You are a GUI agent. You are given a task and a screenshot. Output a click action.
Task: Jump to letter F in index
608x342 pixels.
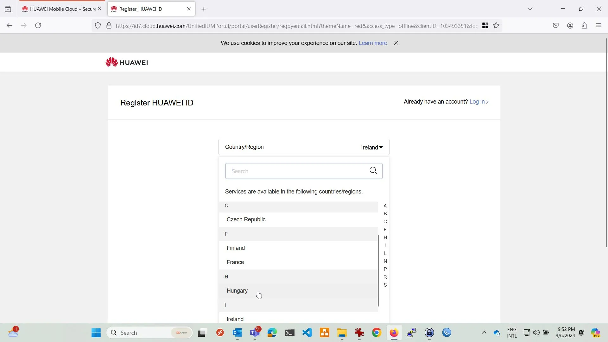click(x=385, y=230)
